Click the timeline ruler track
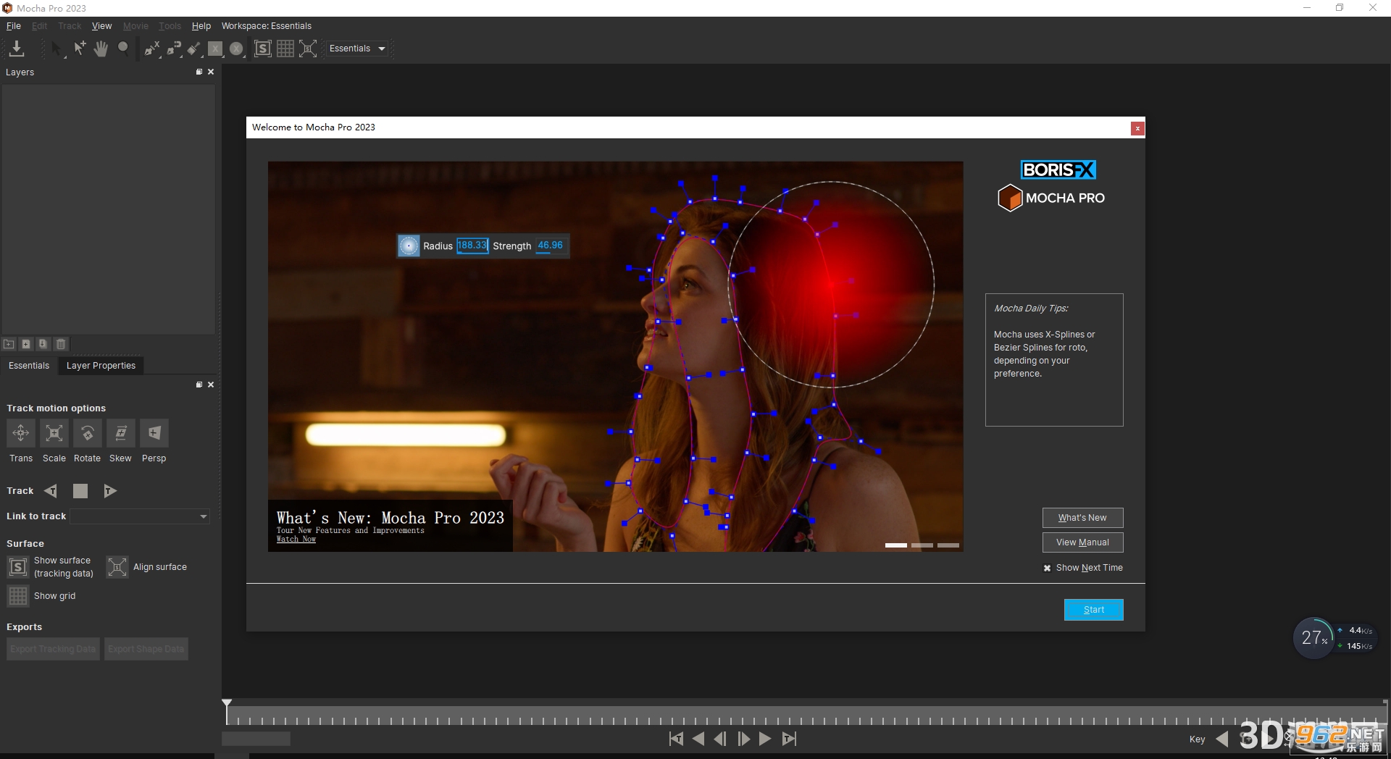The height and width of the screenshot is (759, 1391). [x=806, y=716]
